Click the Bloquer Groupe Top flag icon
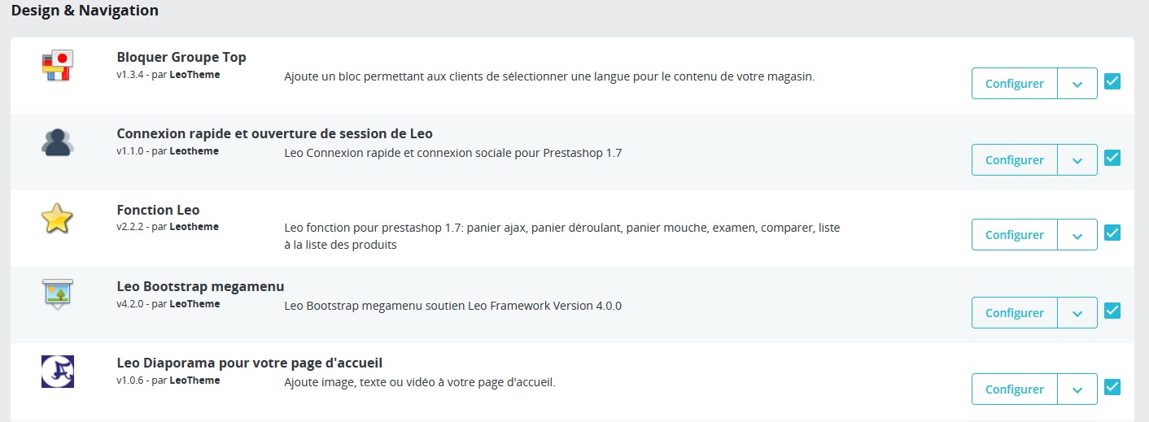This screenshot has height=422, width=1149. click(x=57, y=65)
